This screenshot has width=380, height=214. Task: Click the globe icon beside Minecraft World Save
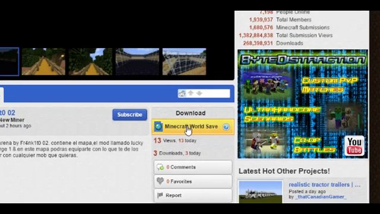(x=159, y=127)
